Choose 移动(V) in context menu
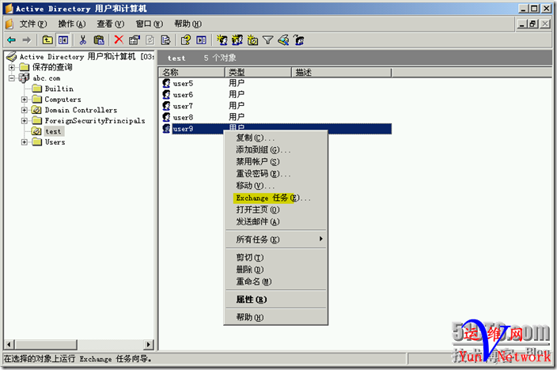This screenshot has height=370, width=557. click(x=275, y=186)
